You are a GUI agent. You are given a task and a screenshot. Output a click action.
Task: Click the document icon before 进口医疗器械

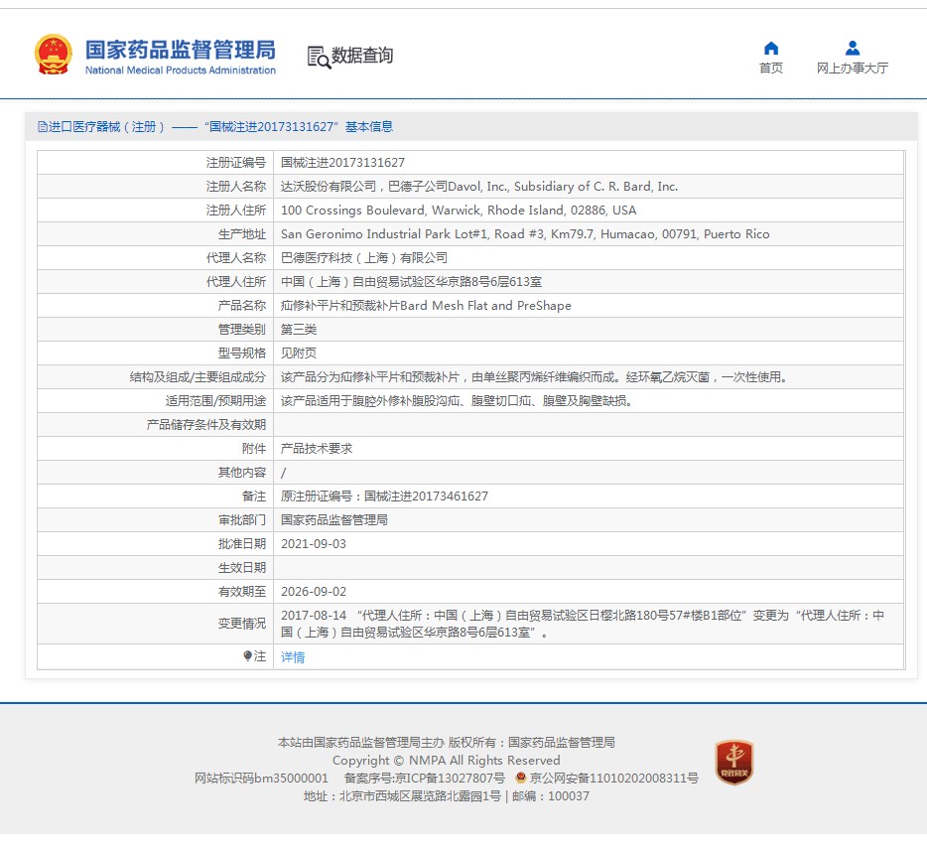[42, 127]
